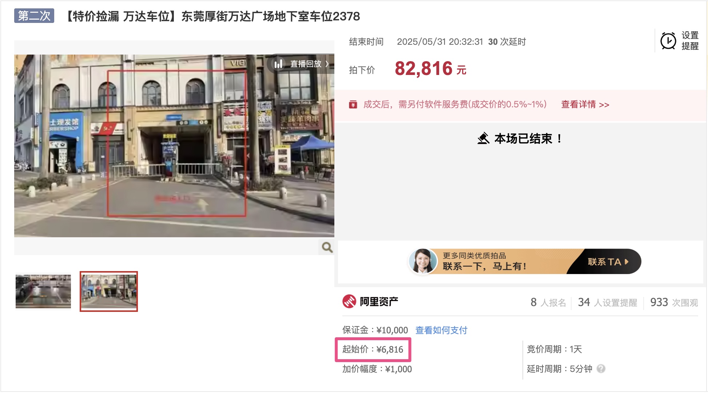Screen dimensions: 708x393
Task: Click the alarm clock reminder icon
Action: (x=668, y=41)
